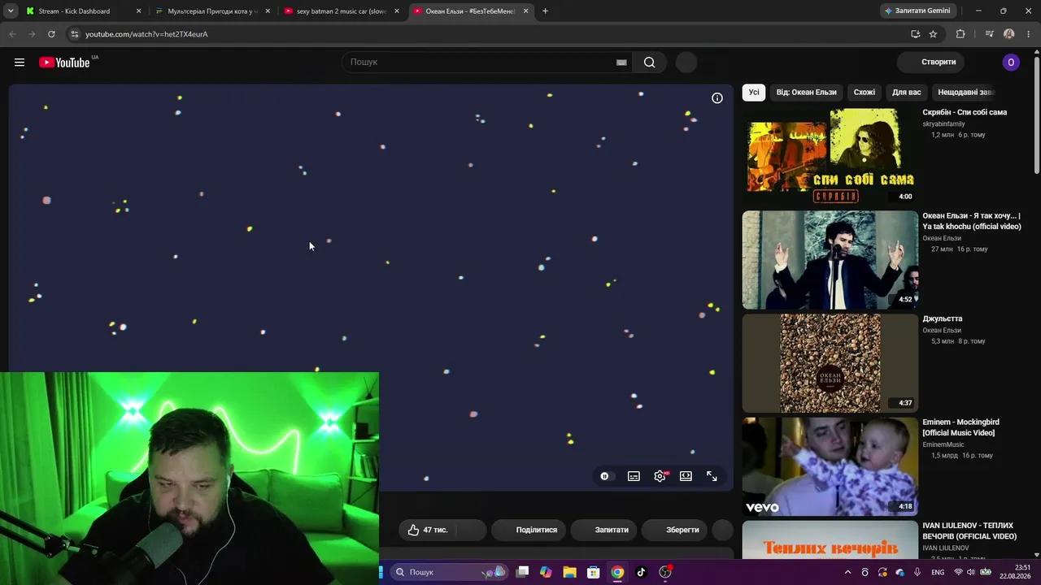Open Task View on the taskbar
The width and height of the screenshot is (1041, 585).
point(523,572)
